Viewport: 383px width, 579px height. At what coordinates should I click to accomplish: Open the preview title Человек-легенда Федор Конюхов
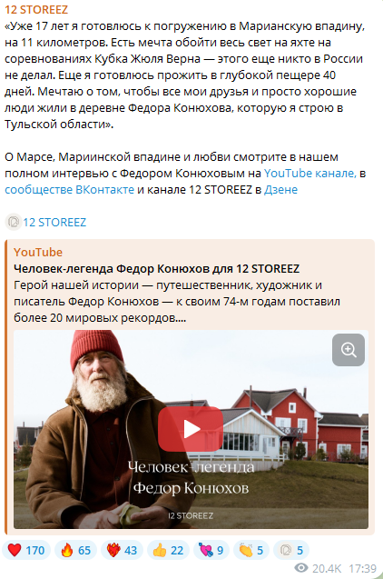pyautogui.click(x=156, y=268)
